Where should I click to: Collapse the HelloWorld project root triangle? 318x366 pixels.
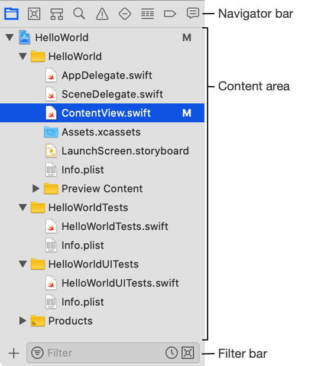(9, 37)
